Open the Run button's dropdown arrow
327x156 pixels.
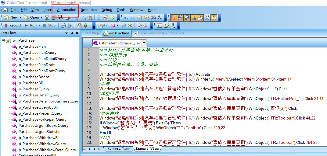pos(39,25)
